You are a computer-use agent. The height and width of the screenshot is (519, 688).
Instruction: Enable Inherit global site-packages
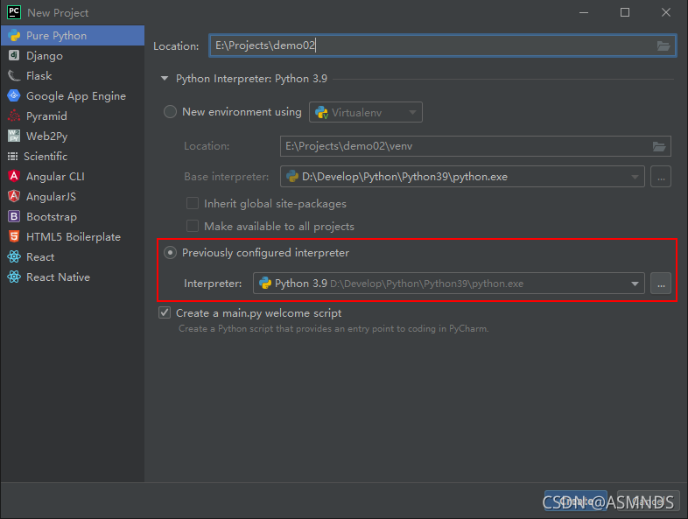pyautogui.click(x=193, y=203)
